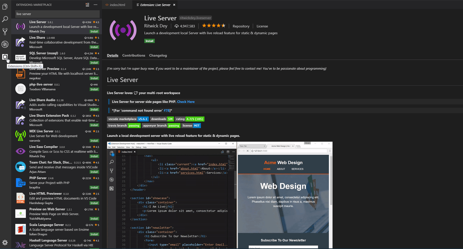Open the Contributions tab

[134, 55]
